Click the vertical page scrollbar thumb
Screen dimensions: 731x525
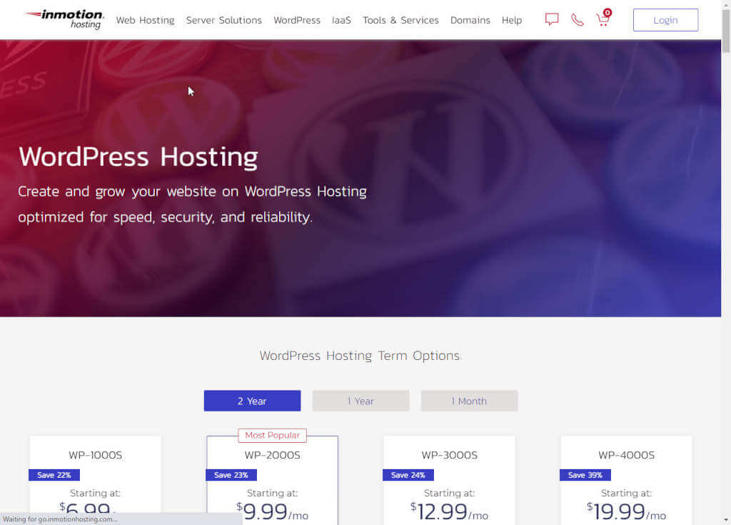pos(726,31)
